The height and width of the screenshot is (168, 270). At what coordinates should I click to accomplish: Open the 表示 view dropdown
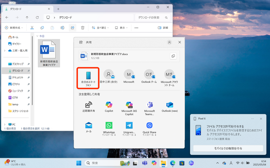click(x=121, y=28)
